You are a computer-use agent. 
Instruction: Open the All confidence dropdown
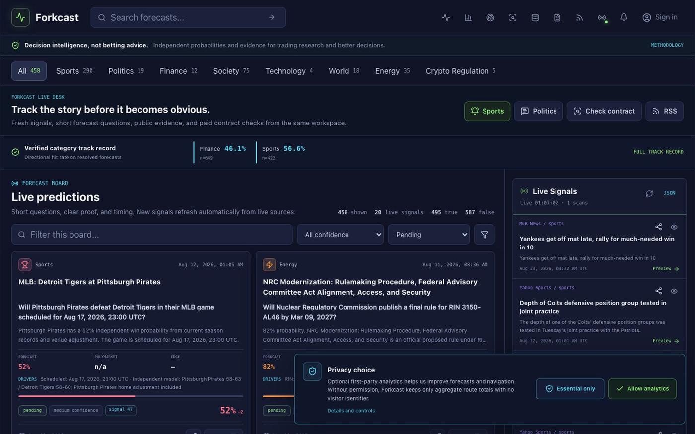tap(341, 235)
